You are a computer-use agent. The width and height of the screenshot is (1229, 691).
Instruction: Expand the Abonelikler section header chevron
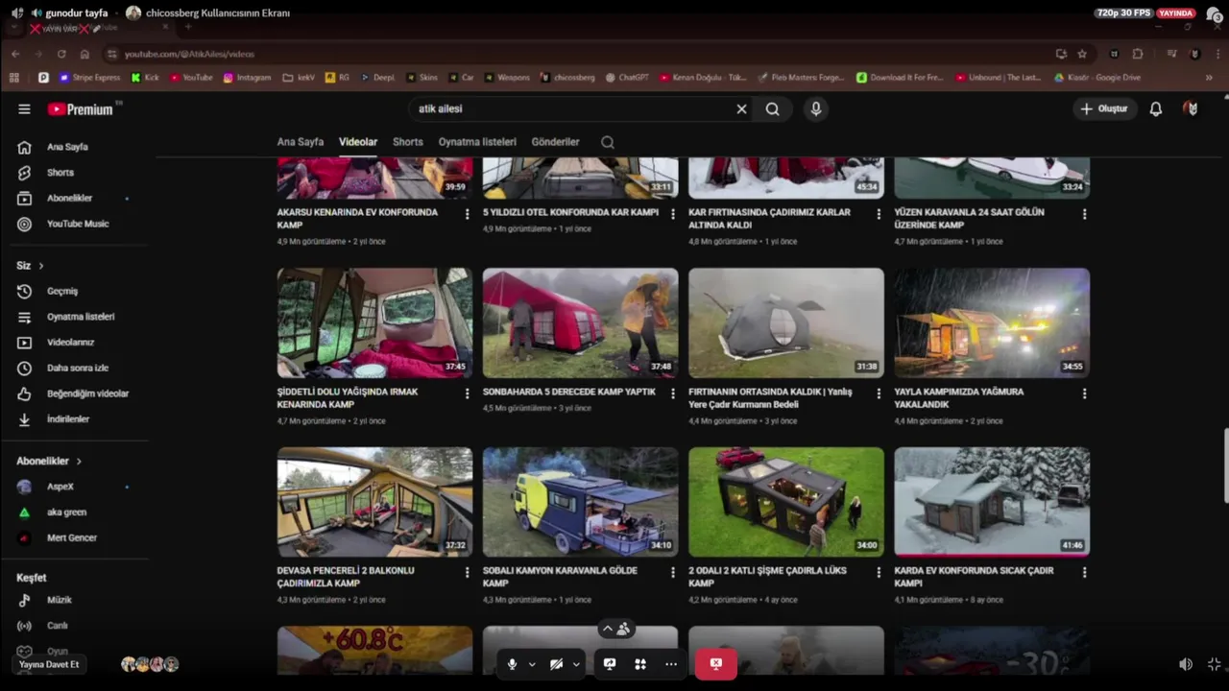click(x=79, y=462)
